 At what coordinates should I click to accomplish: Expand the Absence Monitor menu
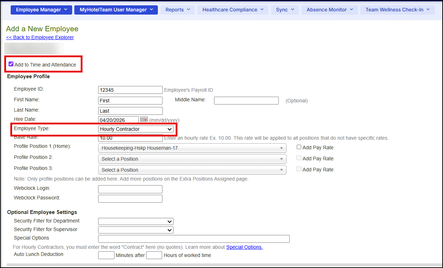330,10
